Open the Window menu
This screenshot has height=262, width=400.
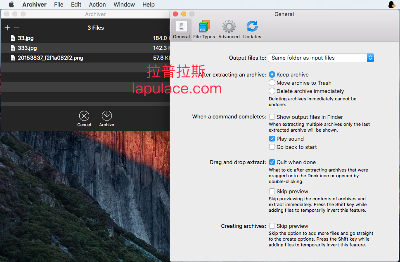124,5
